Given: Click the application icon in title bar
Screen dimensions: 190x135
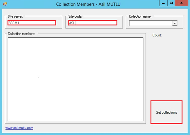Looking at the screenshot, I should [x=5, y=4].
